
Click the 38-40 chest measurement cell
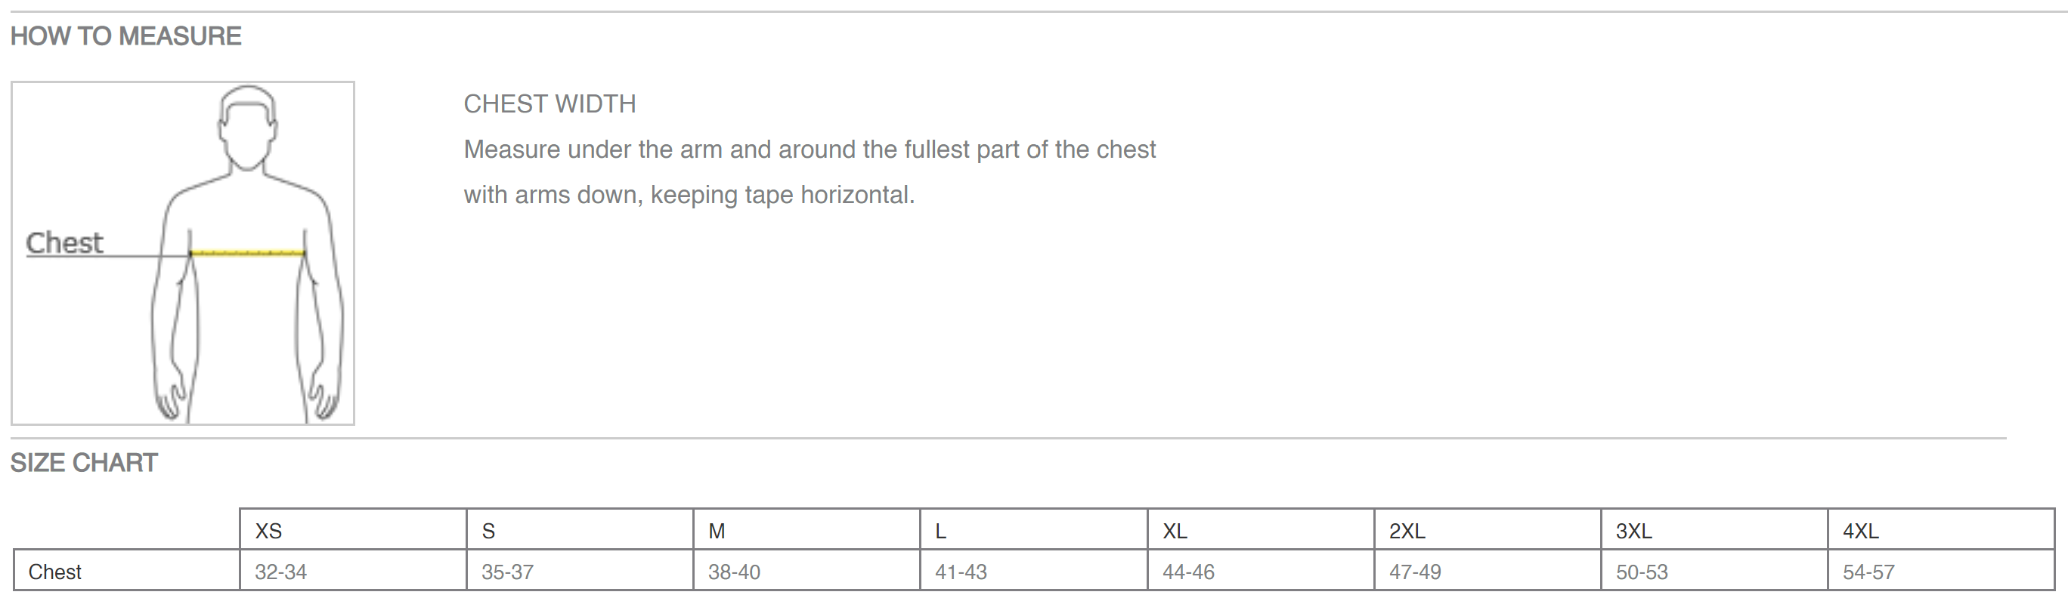[x=735, y=572]
